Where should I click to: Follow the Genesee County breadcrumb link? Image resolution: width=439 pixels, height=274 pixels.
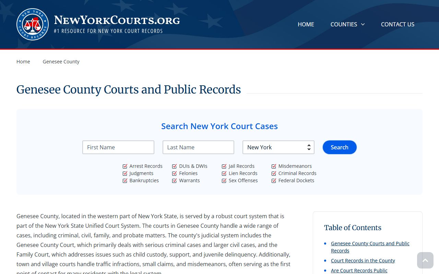click(x=61, y=62)
